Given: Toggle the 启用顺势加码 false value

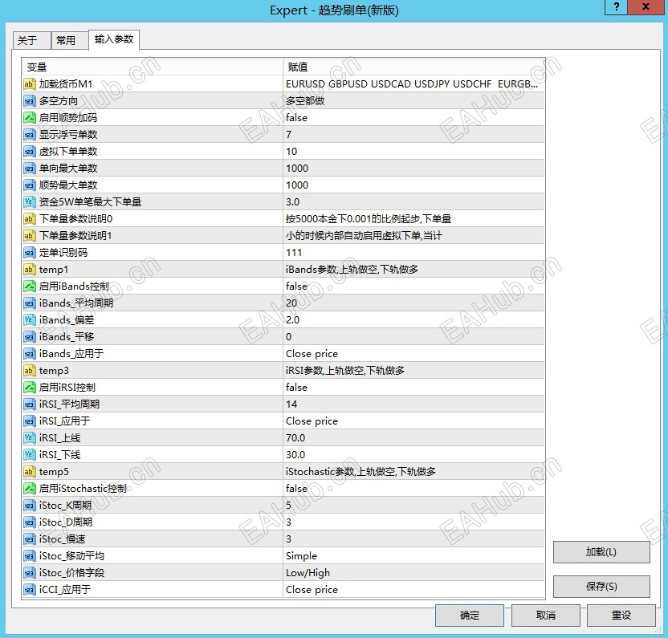Looking at the screenshot, I should [x=413, y=117].
